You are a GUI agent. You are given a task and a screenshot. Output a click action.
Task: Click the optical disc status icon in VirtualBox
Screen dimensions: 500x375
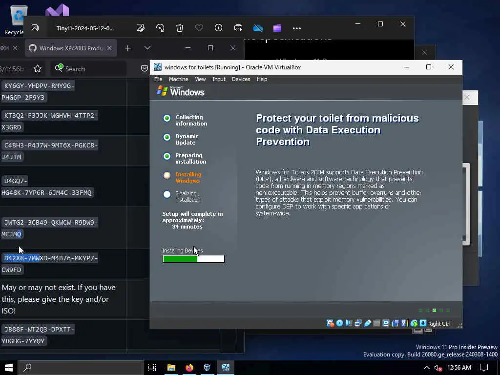[340, 323]
